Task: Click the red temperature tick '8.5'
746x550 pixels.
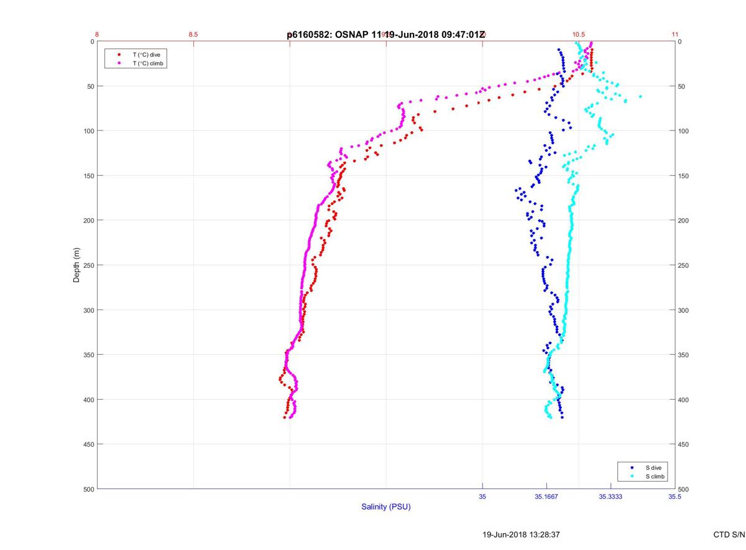Action: pos(193,34)
